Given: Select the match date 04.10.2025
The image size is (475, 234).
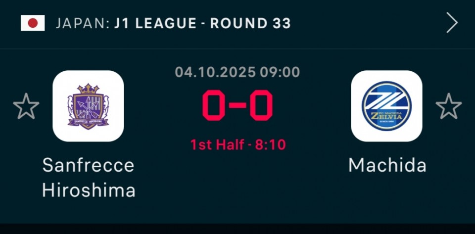Looking at the screenshot, I should point(215,72).
